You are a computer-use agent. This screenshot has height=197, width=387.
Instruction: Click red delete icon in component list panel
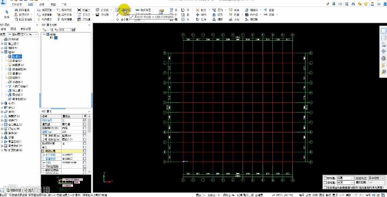point(56,30)
